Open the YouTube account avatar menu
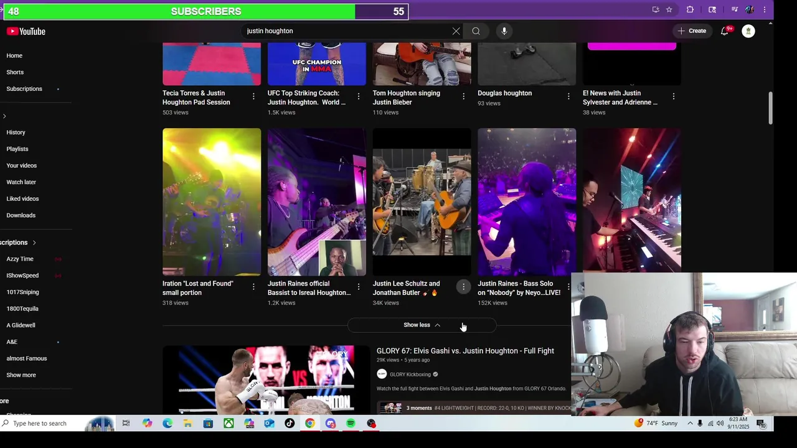 click(748, 31)
